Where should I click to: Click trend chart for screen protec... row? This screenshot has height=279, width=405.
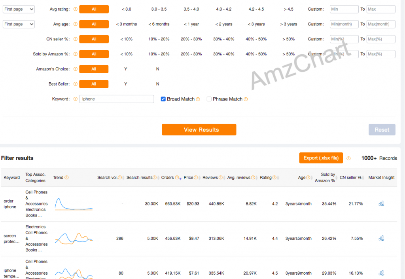point(74,239)
